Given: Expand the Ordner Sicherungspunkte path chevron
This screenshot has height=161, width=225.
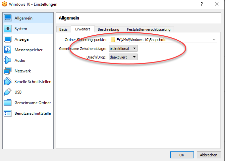Looking at the screenshot, I should tap(214, 40).
